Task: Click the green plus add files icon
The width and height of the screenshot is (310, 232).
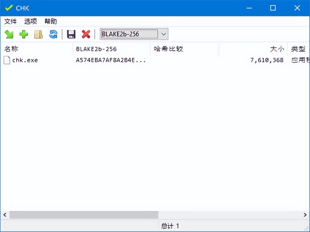Action: (x=24, y=34)
